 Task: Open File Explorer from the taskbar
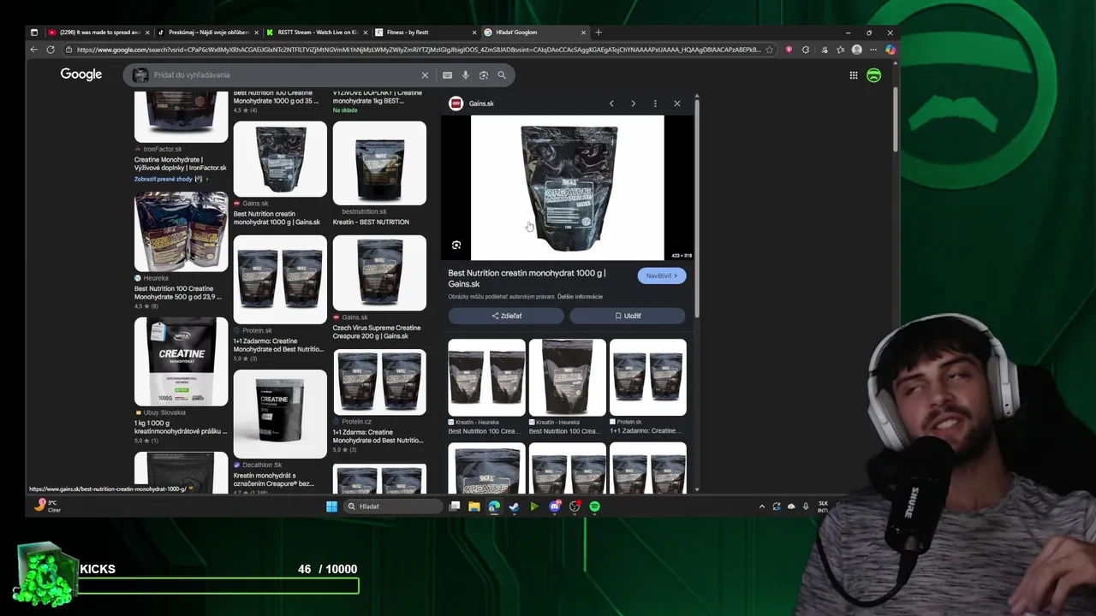coord(474,506)
